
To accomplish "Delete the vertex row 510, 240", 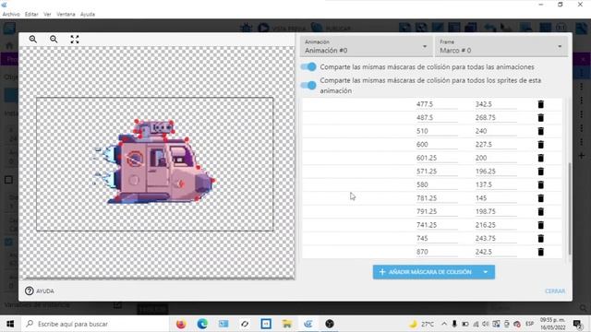I will point(540,131).
